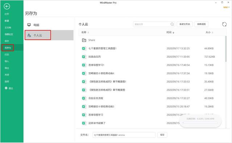Select 新建 in the green sidebar
The height and width of the screenshot is (143, 232).
[x=7, y=21]
